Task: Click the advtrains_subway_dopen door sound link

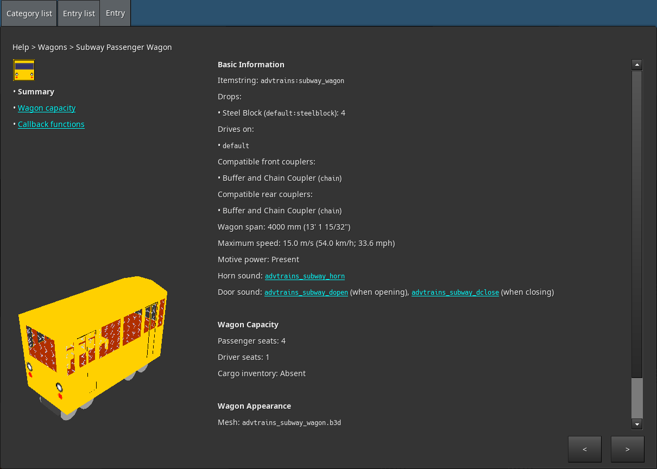Action: point(306,293)
